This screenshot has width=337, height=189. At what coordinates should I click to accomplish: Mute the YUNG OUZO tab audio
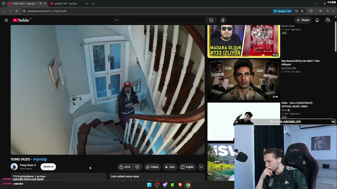click(41, 3)
